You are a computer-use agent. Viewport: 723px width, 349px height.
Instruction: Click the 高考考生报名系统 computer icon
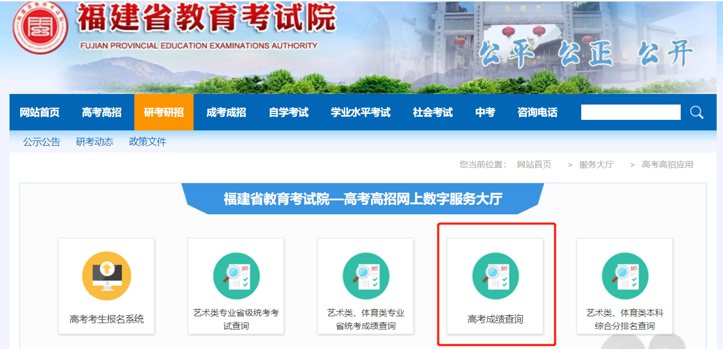click(106, 276)
